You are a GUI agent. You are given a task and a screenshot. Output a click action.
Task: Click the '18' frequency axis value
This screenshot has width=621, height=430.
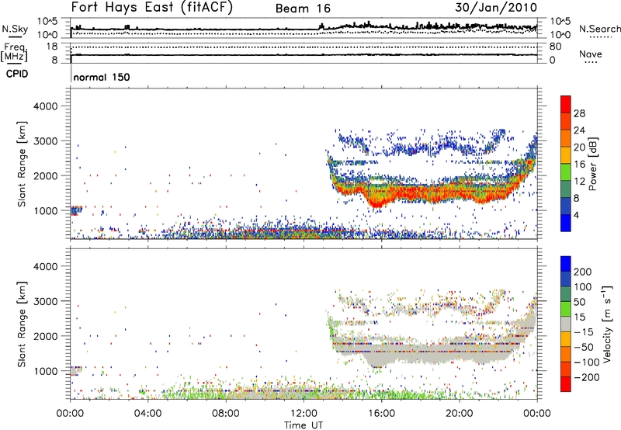(52, 47)
